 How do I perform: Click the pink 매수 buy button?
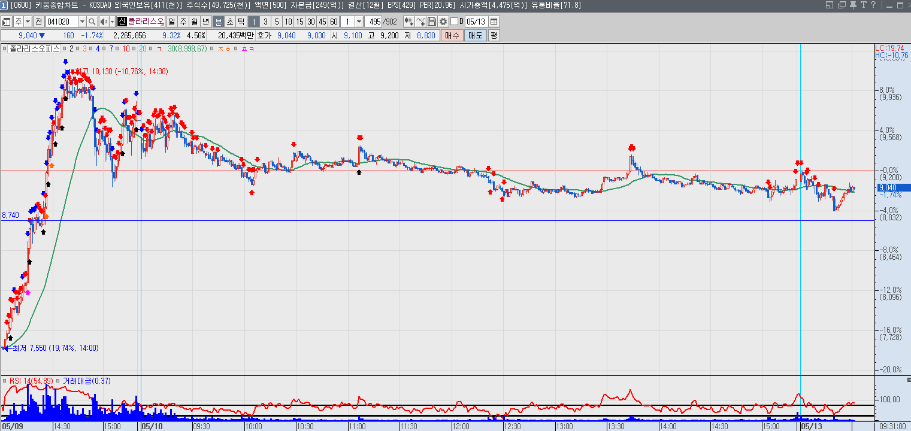pos(452,35)
